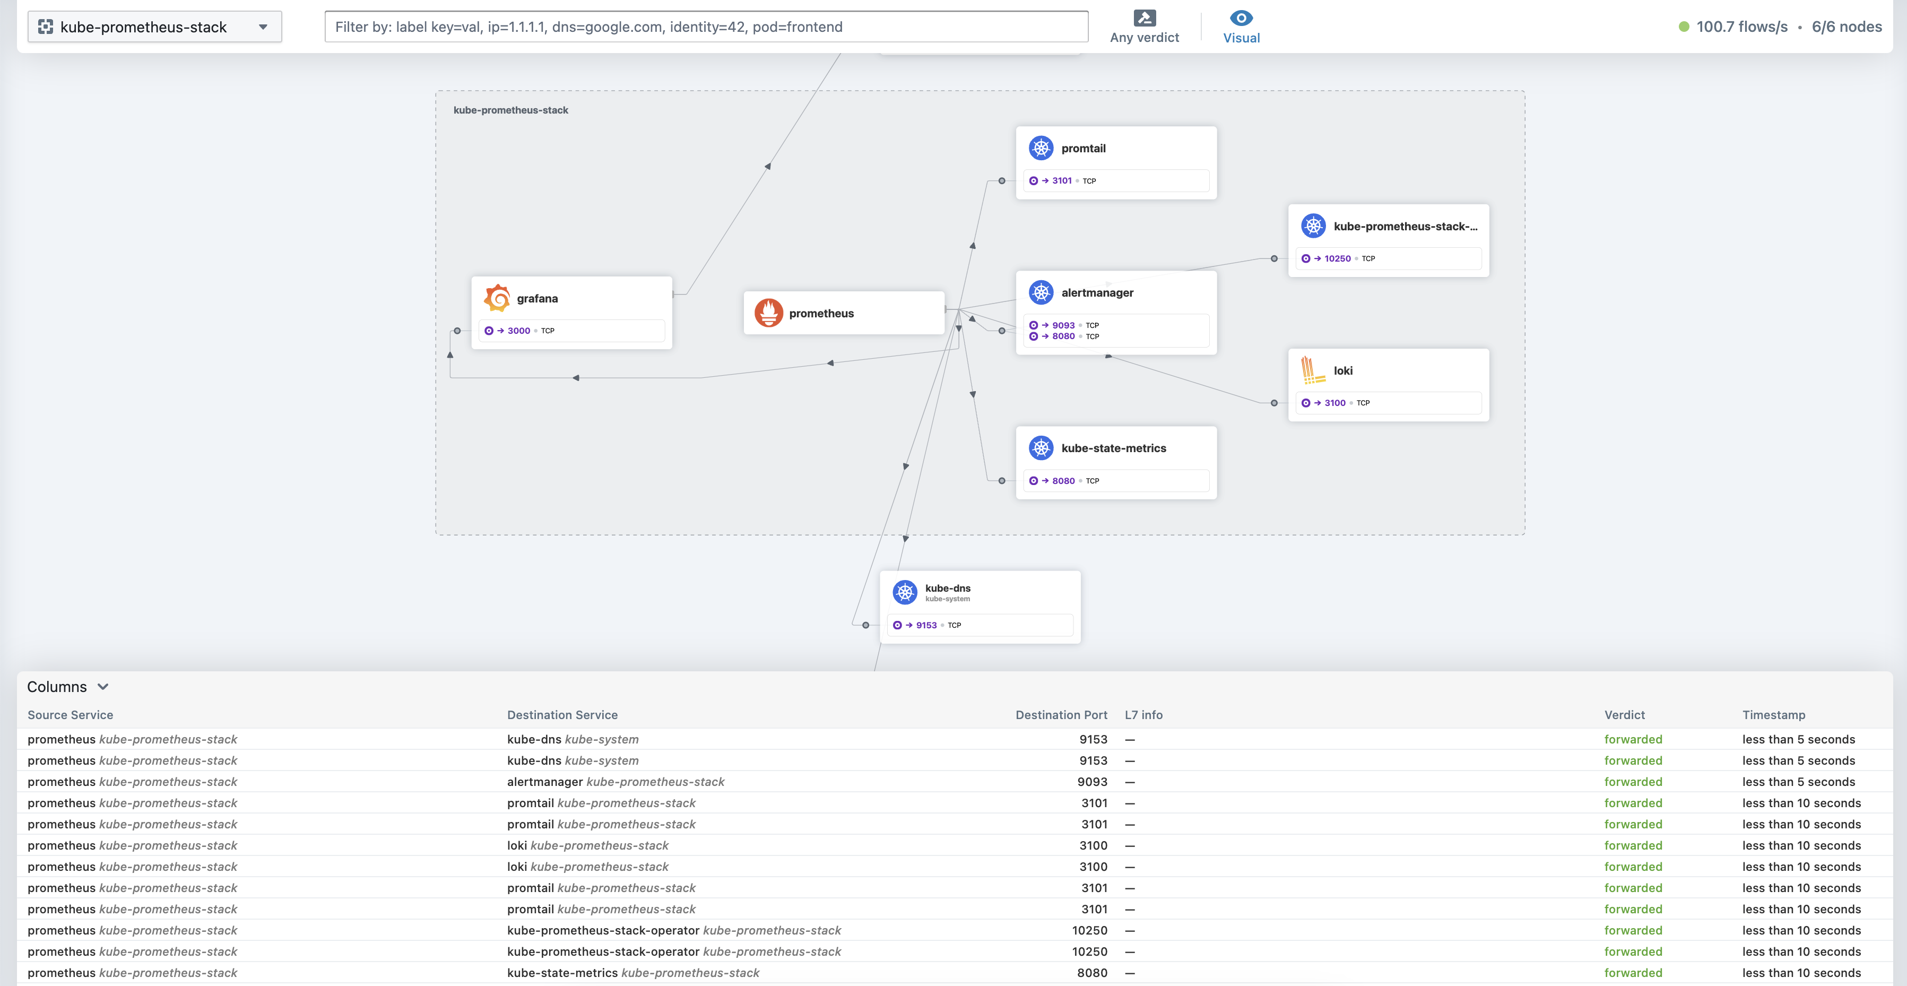Click the TCP label beside port 3000
Screen dimensions: 1907x986
click(x=547, y=331)
